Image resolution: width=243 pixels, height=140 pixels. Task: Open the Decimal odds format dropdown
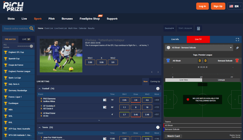tap(169, 29)
